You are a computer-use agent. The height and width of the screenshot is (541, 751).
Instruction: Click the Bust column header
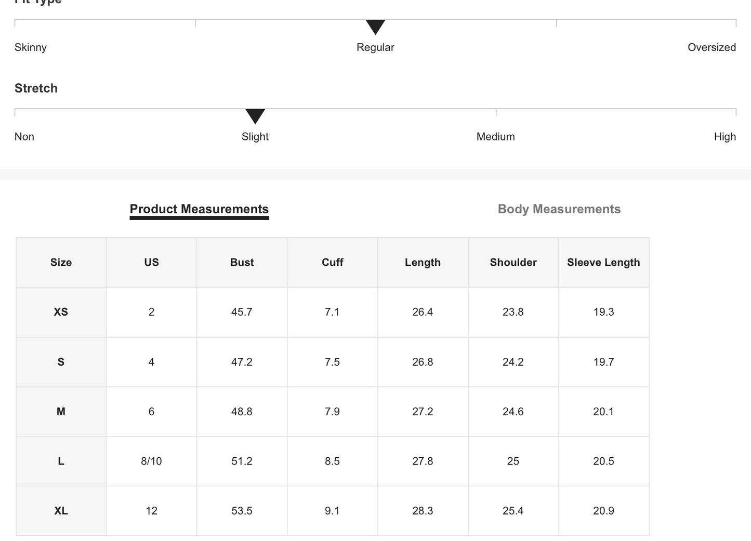(x=242, y=263)
